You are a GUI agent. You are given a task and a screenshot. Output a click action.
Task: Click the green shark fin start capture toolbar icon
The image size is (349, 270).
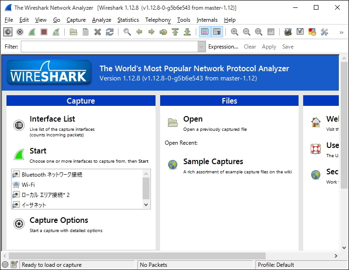point(32,32)
